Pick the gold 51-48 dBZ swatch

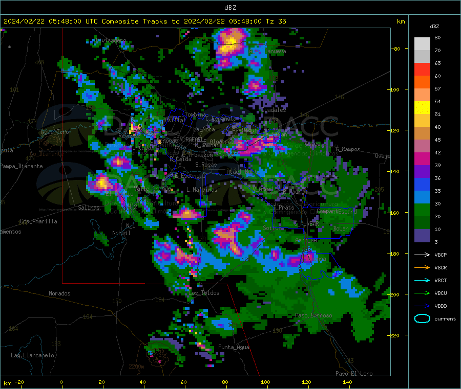point(422,121)
